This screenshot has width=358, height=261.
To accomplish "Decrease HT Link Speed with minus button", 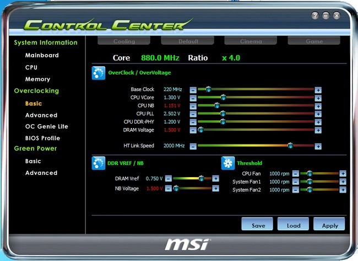I will [x=193, y=146].
